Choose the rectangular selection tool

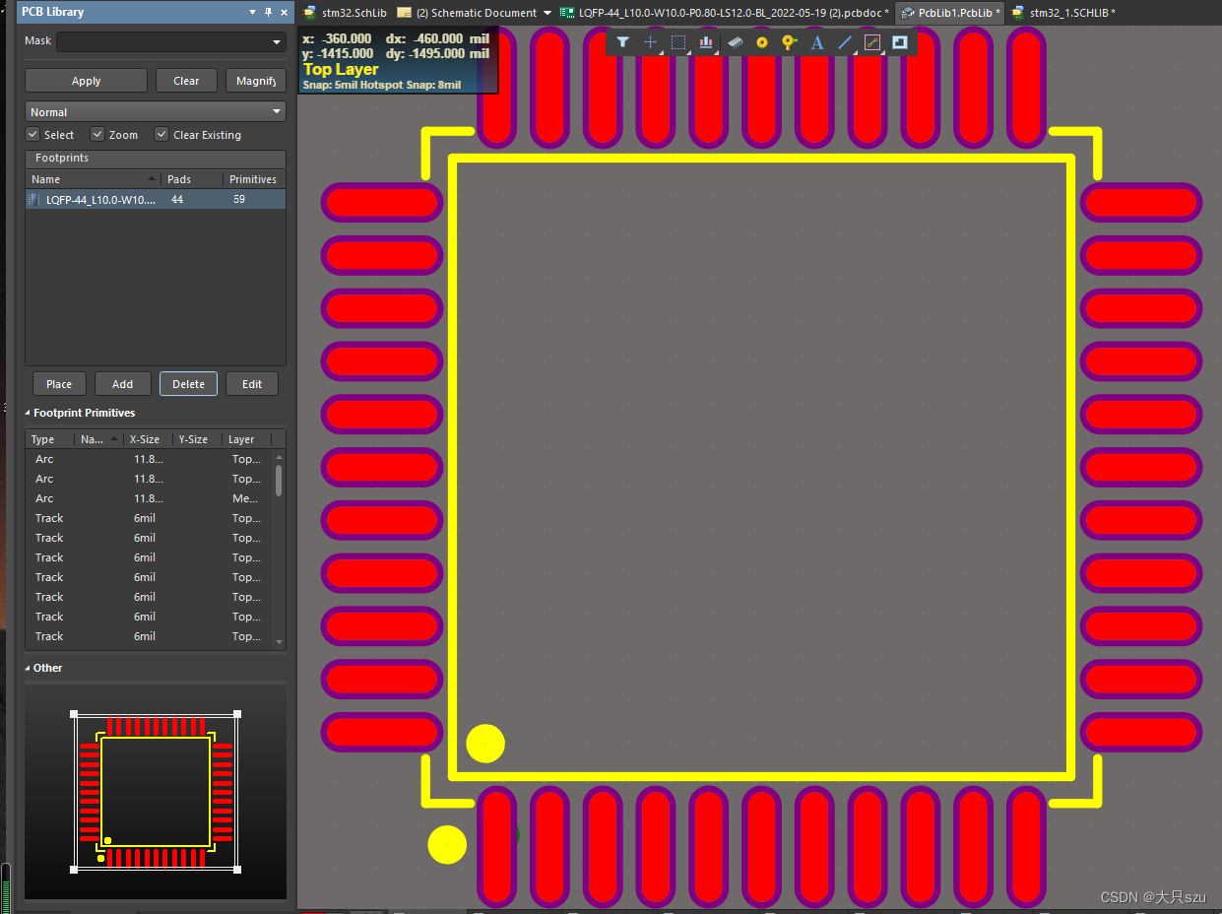point(678,42)
